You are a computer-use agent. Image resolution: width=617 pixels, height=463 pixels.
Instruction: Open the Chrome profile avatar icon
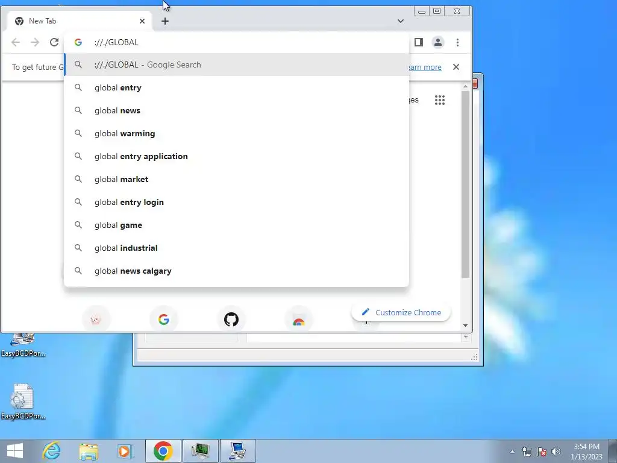(x=438, y=42)
